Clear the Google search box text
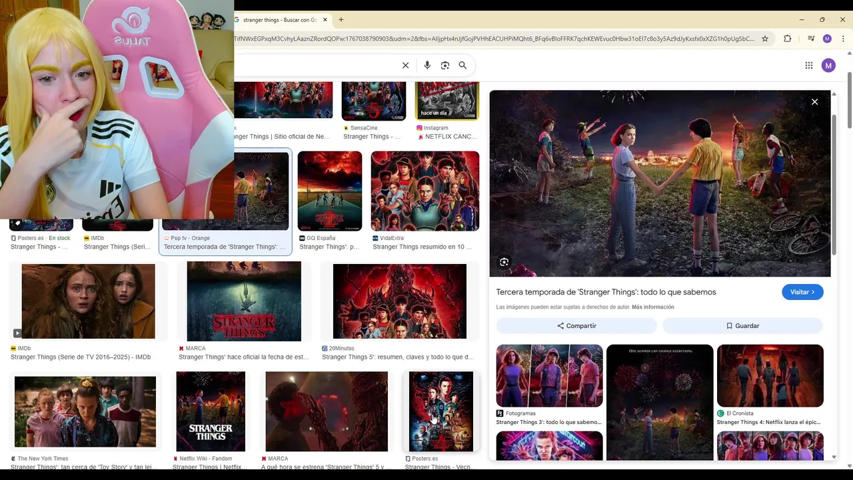 (405, 65)
